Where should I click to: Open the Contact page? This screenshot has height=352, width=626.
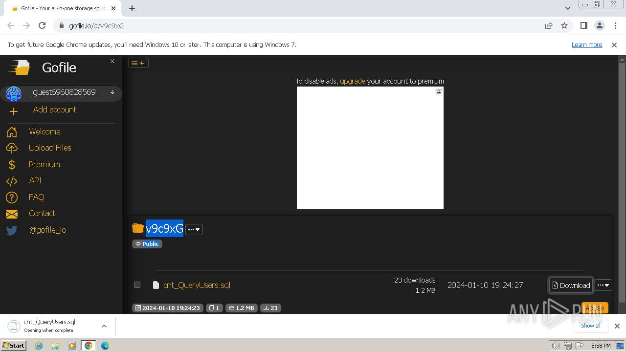coord(42,213)
